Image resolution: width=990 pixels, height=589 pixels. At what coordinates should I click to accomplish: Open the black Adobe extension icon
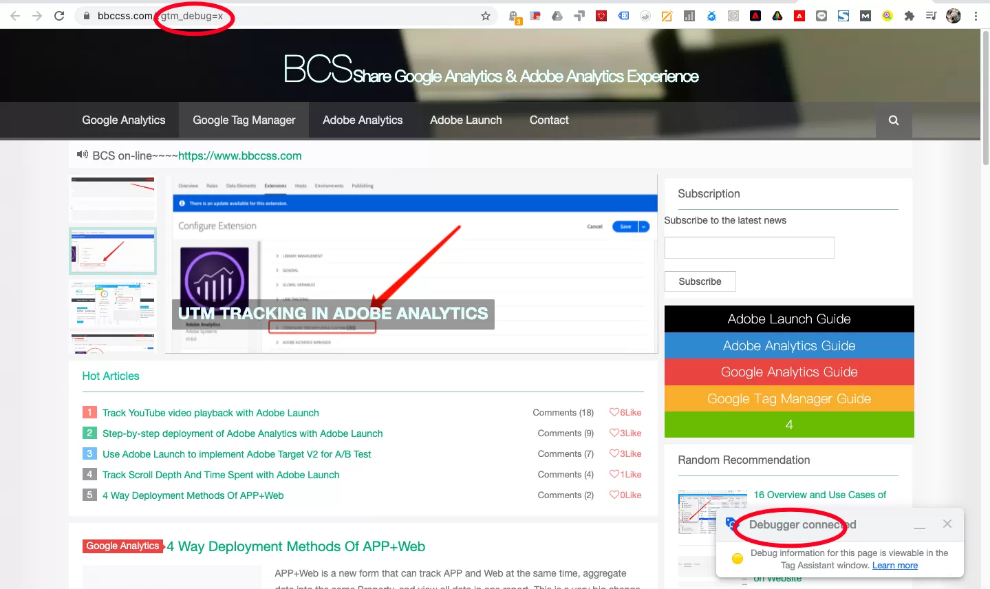click(755, 16)
